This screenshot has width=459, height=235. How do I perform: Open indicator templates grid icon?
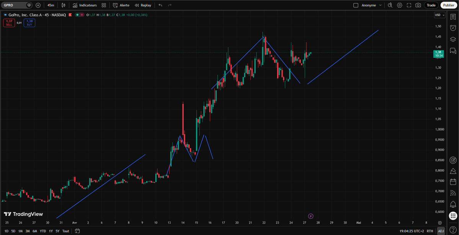point(104,5)
